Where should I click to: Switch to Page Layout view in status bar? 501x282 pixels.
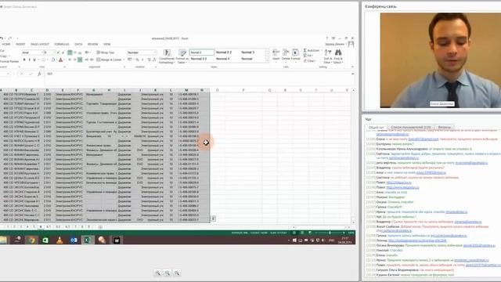click(302, 233)
